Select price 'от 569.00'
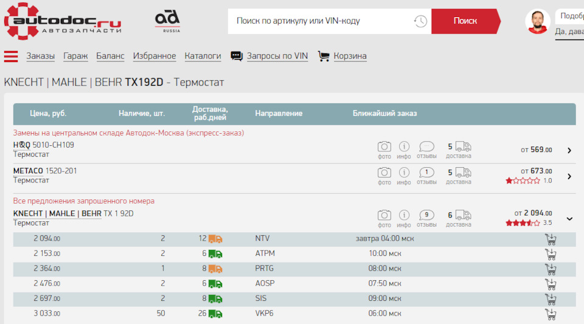 [x=537, y=150]
